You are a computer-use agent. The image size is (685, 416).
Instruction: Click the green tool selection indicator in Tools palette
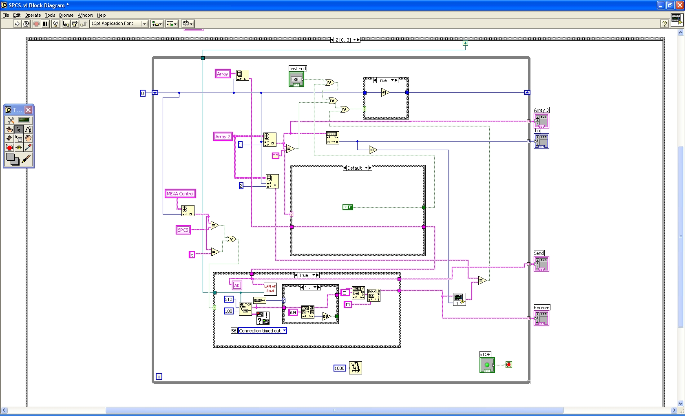(24, 120)
